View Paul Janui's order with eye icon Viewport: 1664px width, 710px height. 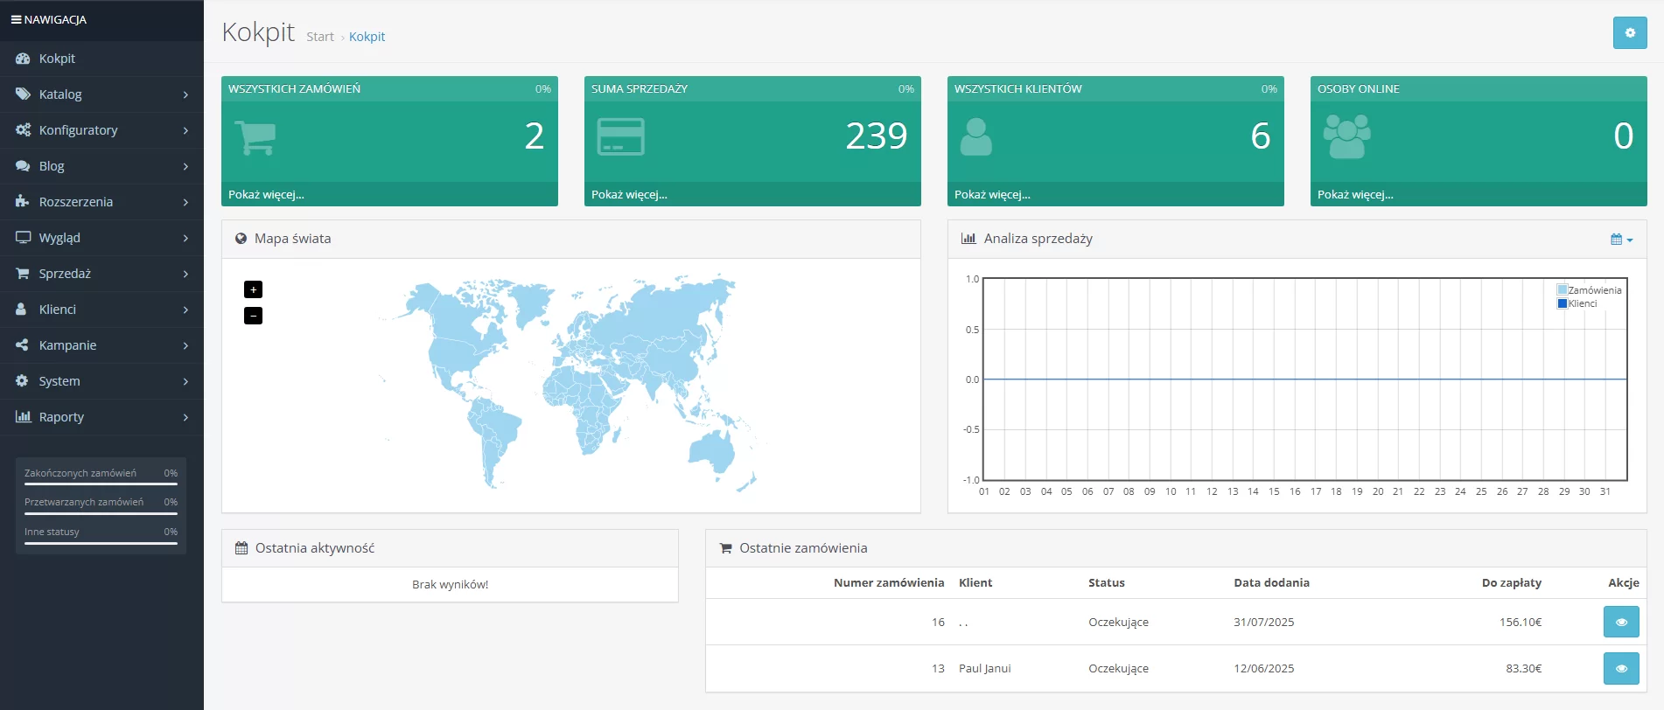click(1620, 668)
